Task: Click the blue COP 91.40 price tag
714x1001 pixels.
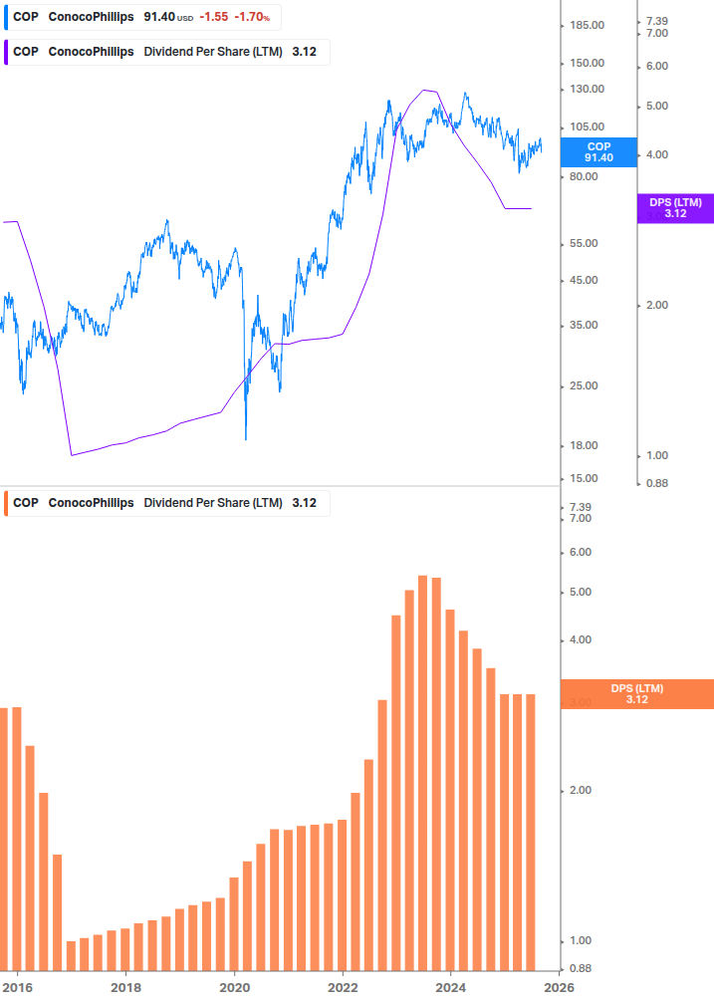Action: point(598,152)
